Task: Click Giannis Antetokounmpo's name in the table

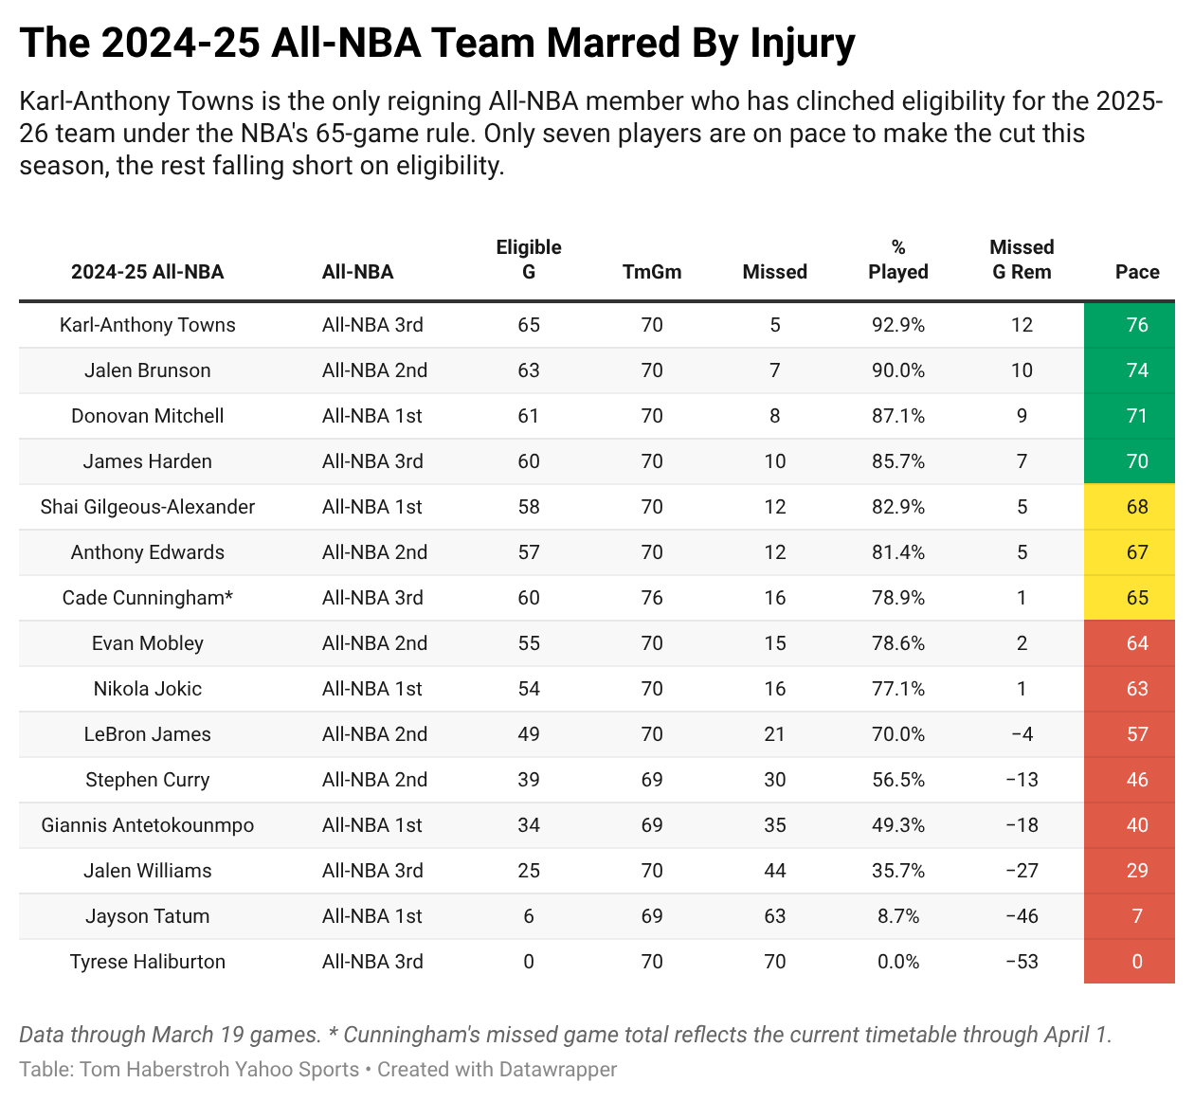Action: click(148, 825)
